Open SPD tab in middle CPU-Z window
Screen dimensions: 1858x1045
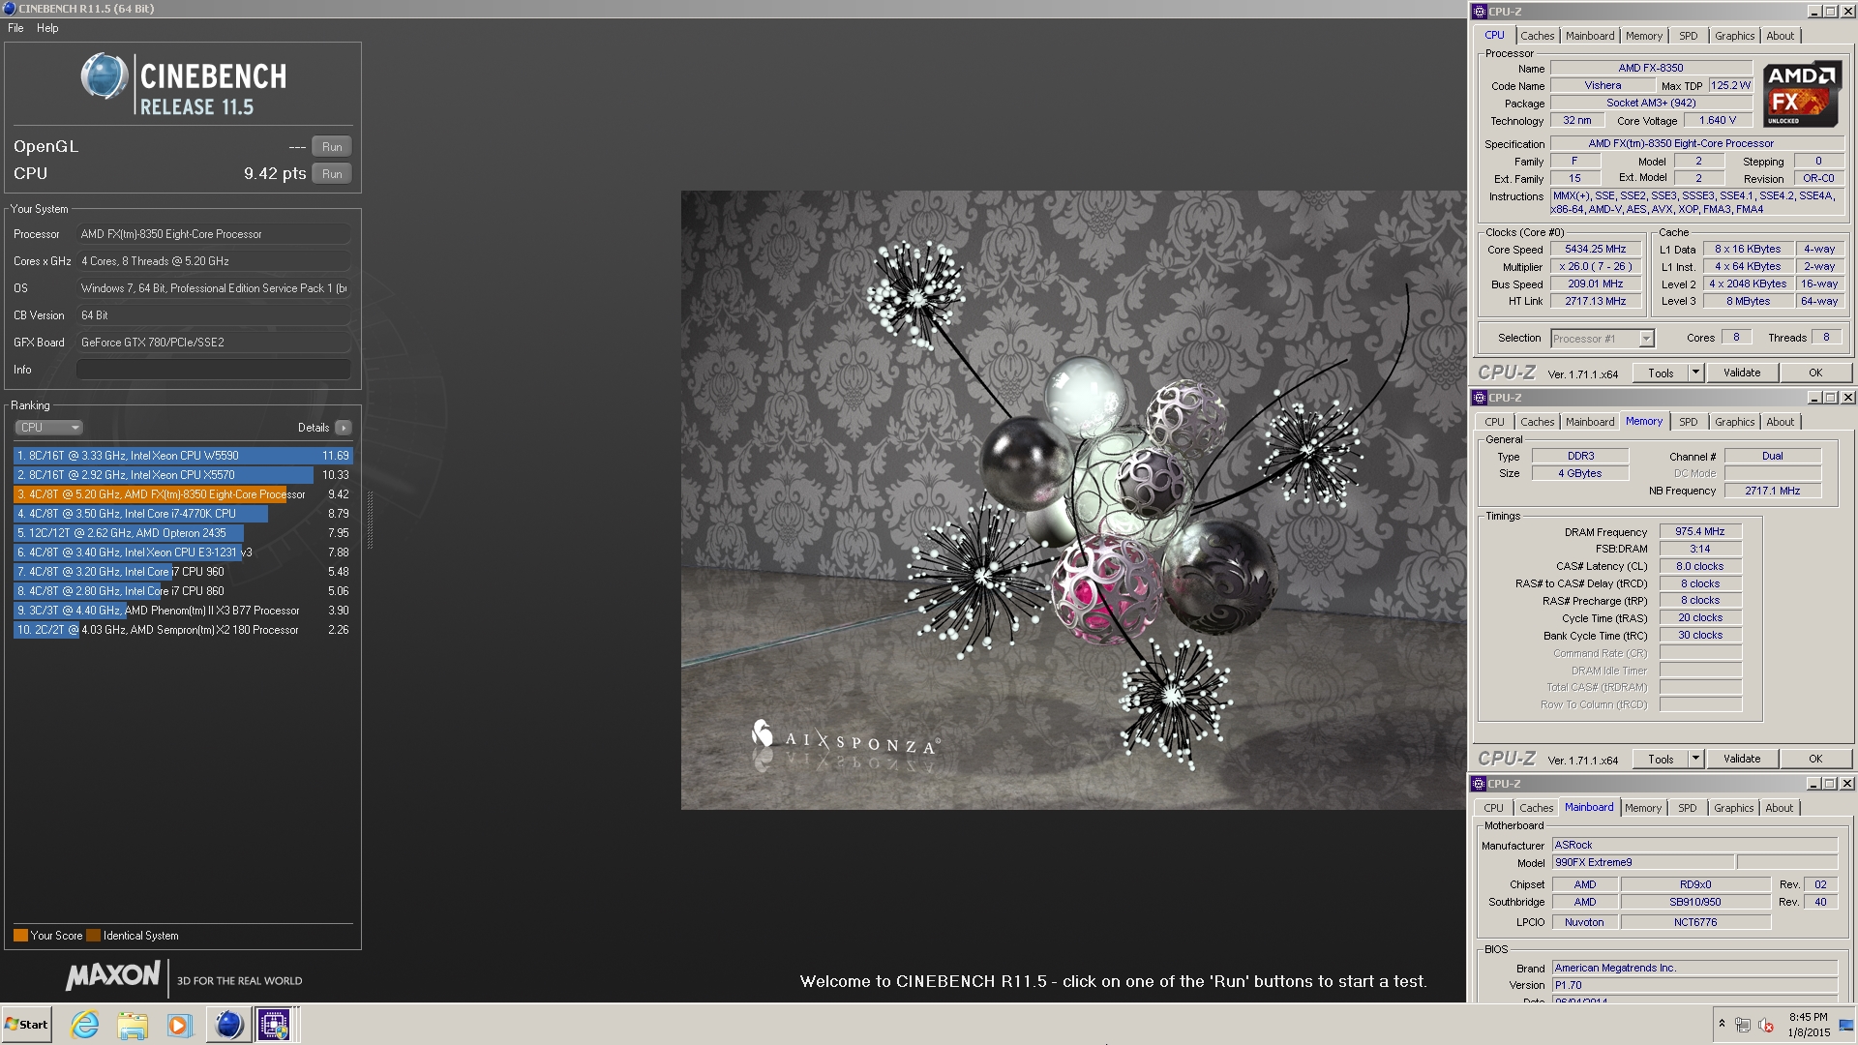tap(1689, 422)
